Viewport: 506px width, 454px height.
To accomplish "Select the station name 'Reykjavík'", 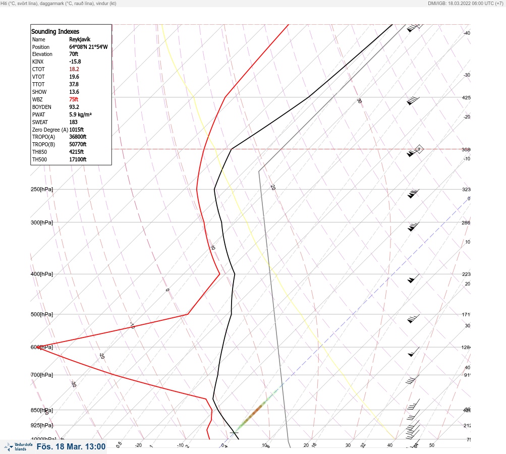I will pyautogui.click(x=80, y=39).
